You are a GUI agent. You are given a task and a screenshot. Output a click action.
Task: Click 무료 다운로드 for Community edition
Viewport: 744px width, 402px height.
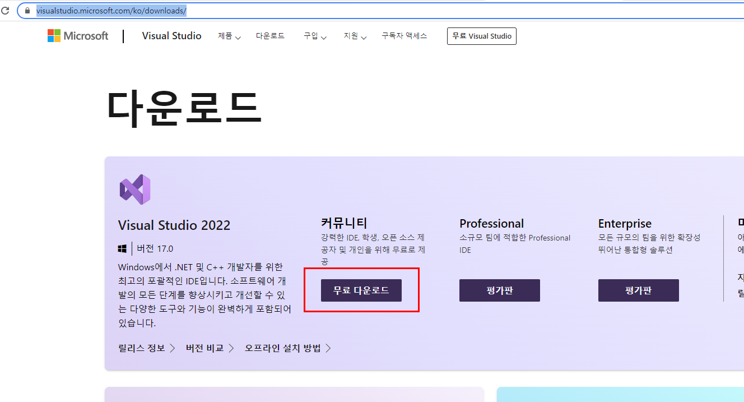(x=361, y=290)
